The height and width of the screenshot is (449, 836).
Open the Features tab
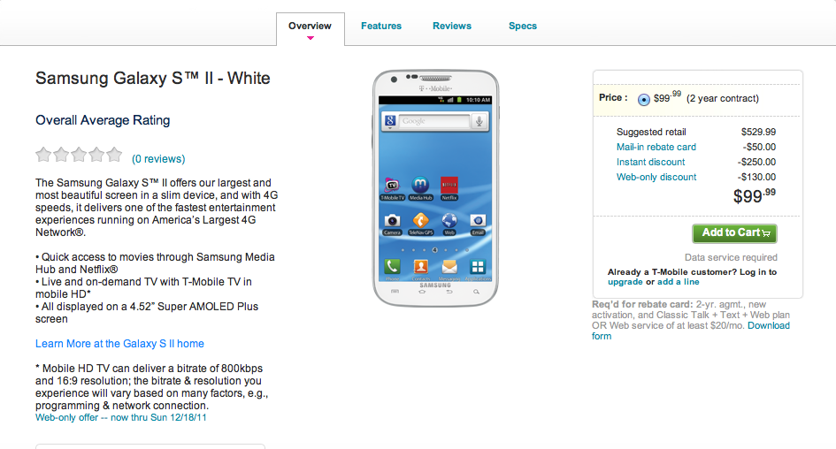[x=381, y=26]
